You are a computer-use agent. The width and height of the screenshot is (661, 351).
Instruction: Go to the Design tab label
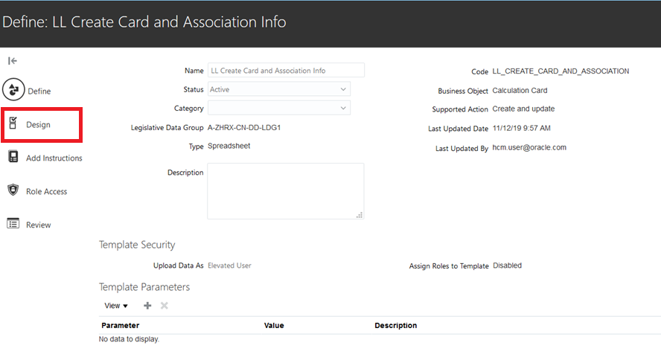[x=39, y=125]
